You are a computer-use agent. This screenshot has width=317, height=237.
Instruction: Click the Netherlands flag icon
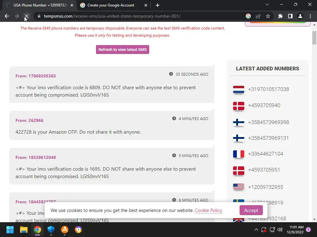coord(239,90)
